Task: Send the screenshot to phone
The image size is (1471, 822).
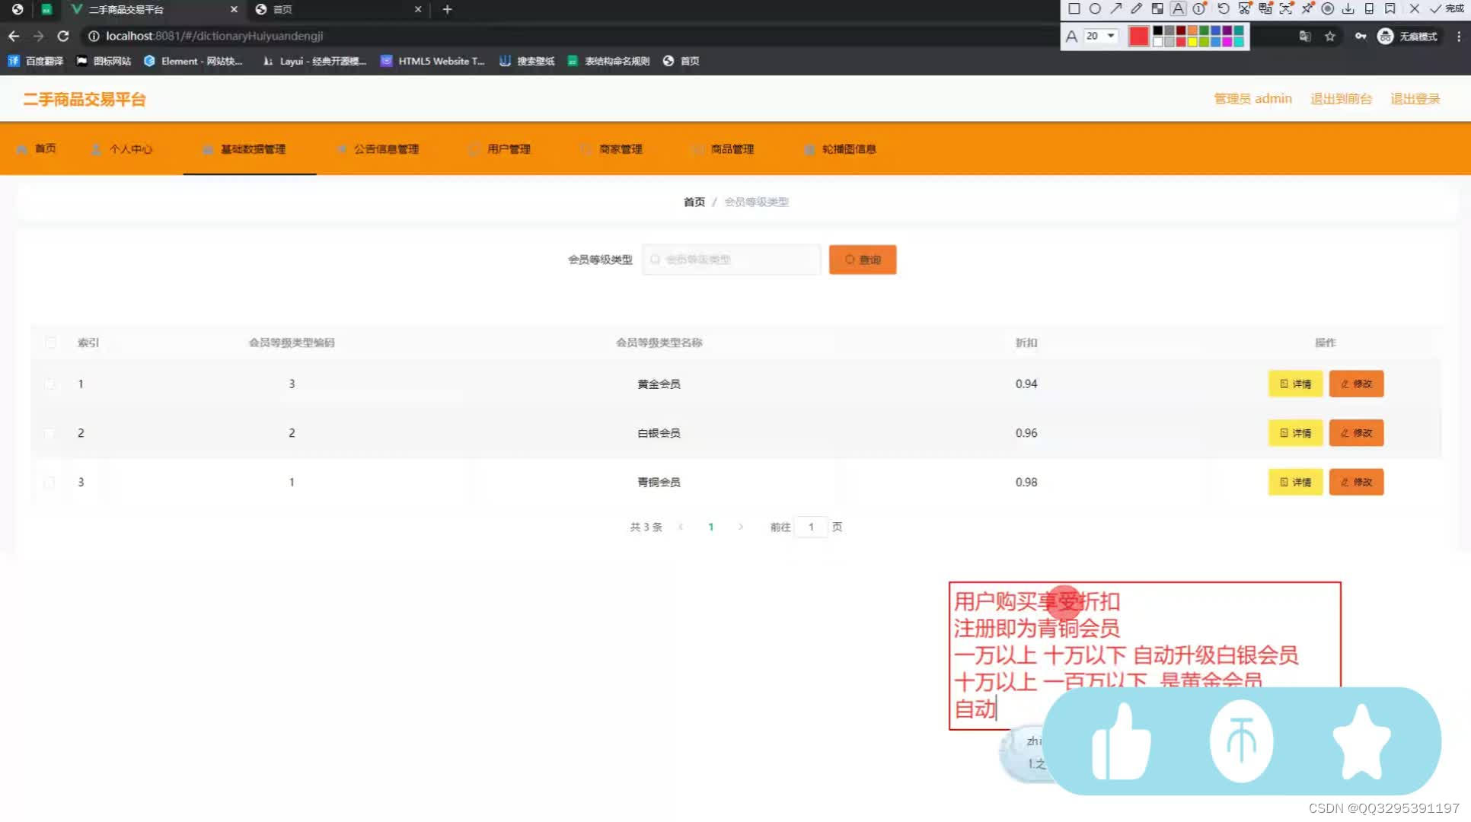Action: pyautogui.click(x=1369, y=9)
